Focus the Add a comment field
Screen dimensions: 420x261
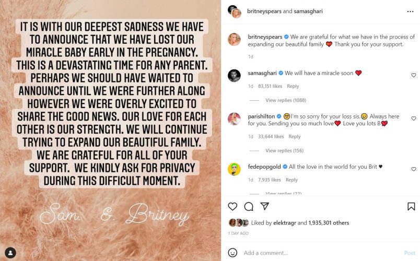[x=321, y=253]
